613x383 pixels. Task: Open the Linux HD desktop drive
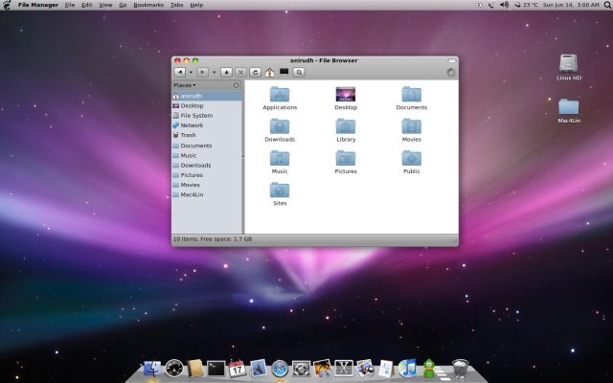click(x=570, y=63)
